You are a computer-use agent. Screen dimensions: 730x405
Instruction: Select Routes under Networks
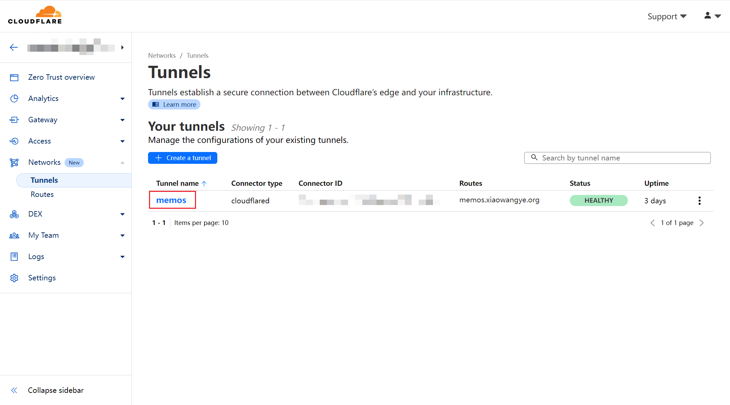pos(42,195)
